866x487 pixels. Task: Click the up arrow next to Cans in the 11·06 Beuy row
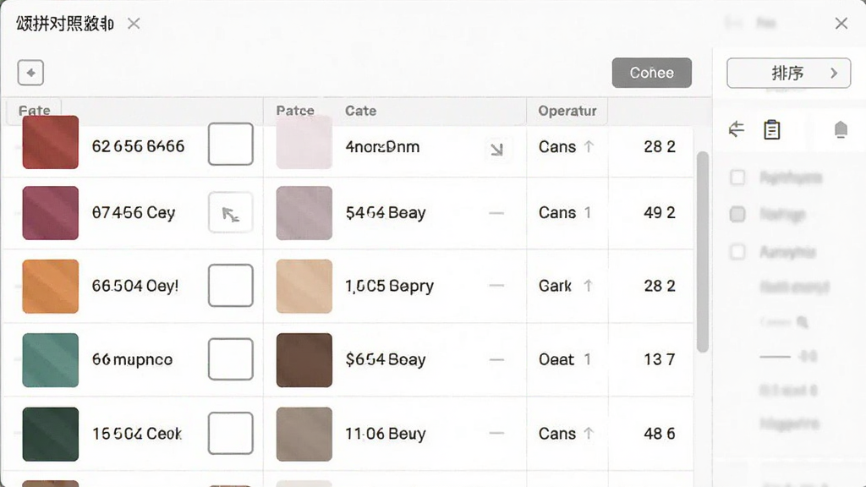589,434
